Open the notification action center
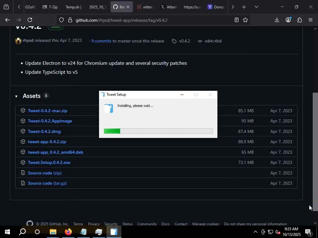The image size is (318, 238). pyautogui.click(x=308, y=232)
